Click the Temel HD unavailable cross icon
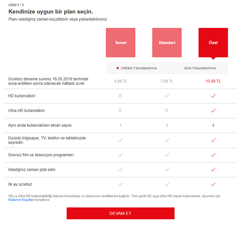Viewport: 252px width, 229px height. pos(120,95)
